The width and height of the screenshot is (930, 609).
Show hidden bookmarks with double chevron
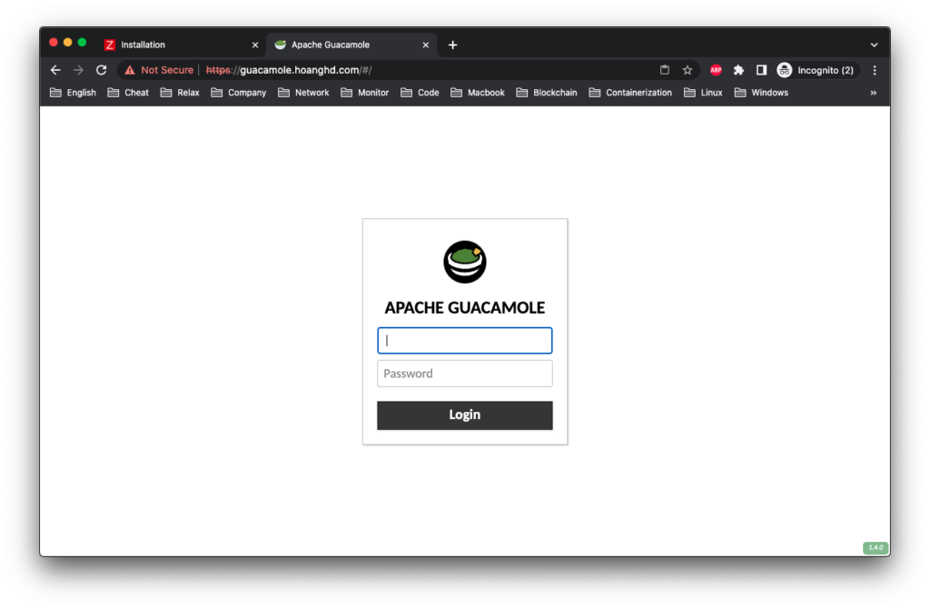(x=874, y=93)
